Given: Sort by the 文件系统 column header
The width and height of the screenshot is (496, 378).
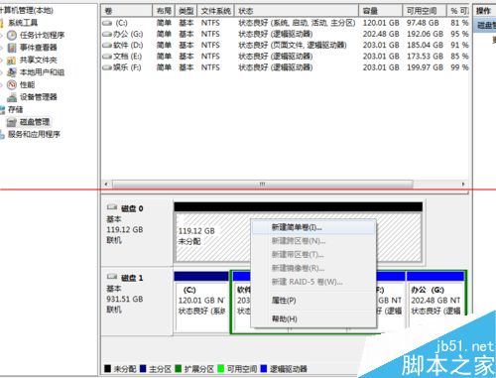Looking at the screenshot, I should [216, 11].
